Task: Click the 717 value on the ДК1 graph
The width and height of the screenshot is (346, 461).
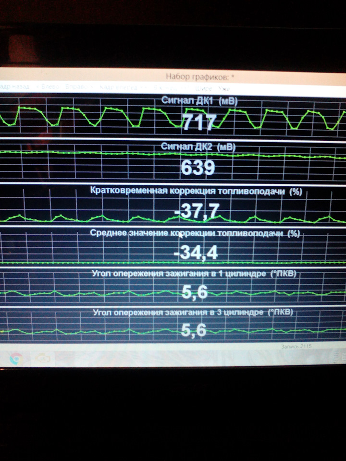Action: [x=198, y=122]
